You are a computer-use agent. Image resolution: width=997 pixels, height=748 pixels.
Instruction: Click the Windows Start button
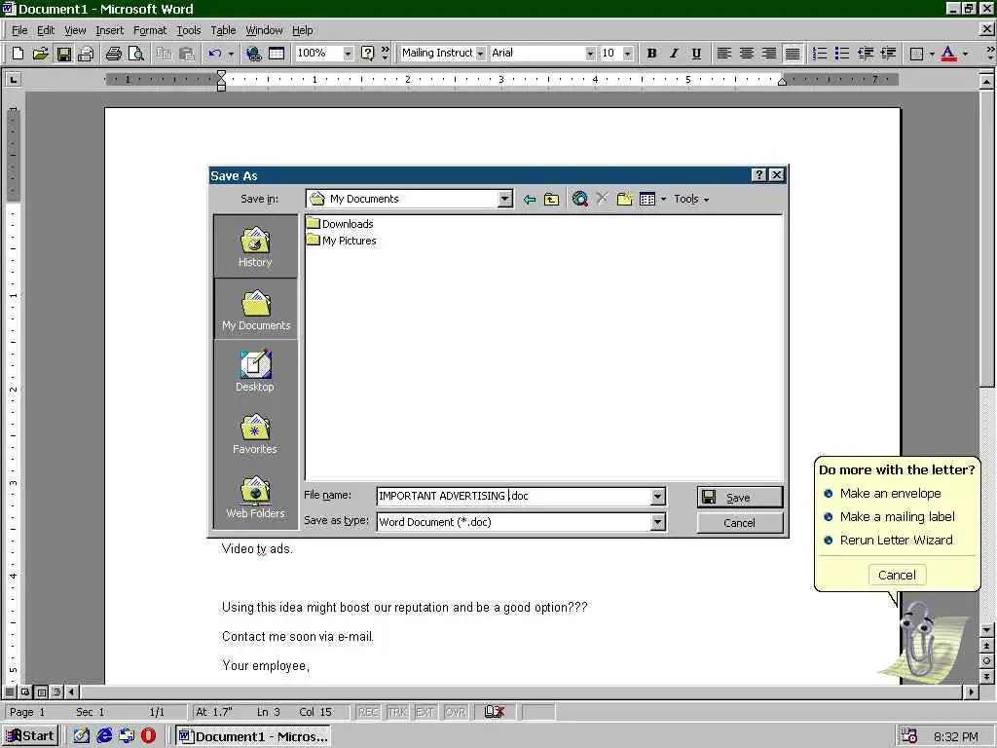point(30,736)
